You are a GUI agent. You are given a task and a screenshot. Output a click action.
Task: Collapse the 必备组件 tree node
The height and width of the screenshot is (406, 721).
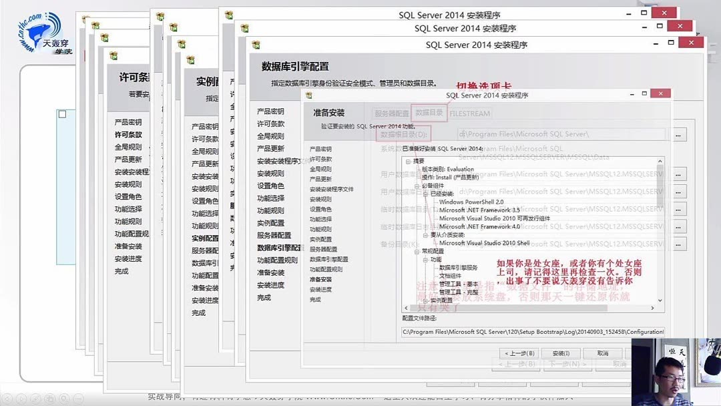[x=417, y=186]
